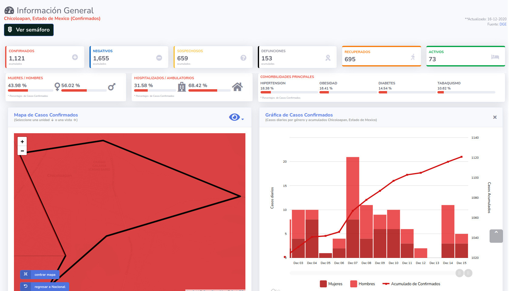Click the hospital building icon
Image resolution: width=509 pixels, height=291 pixels.
coord(182,87)
